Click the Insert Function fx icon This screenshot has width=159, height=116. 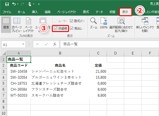point(55,44)
